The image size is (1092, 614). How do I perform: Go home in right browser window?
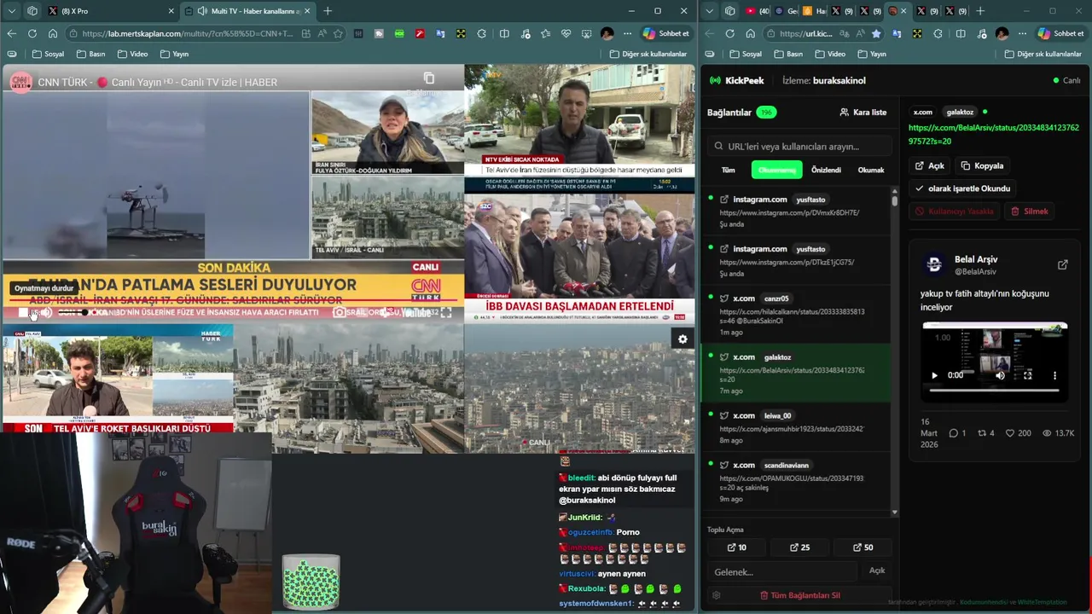(x=750, y=33)
